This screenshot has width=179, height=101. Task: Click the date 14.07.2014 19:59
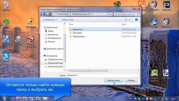click(129, 33)
